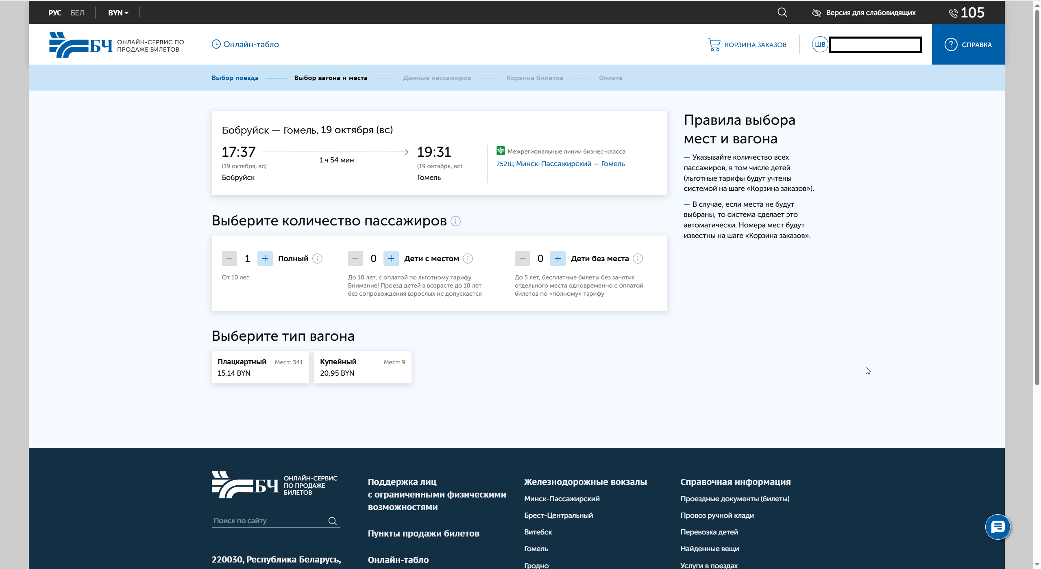Switch language to БЕЛ
Viewport: 1041px width, 569px height.
click(x=77, y=13)
